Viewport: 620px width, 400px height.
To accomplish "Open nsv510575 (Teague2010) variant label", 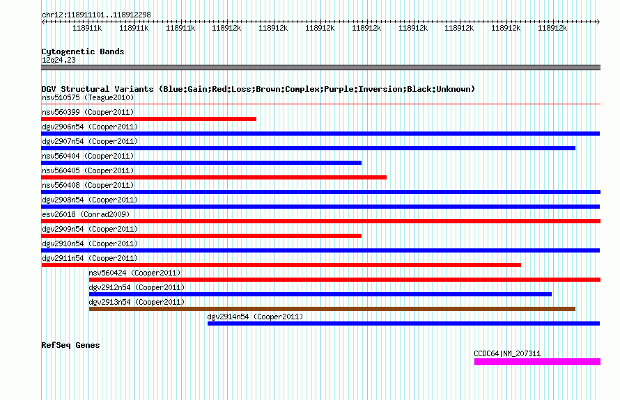I will [x=88, y=97].
